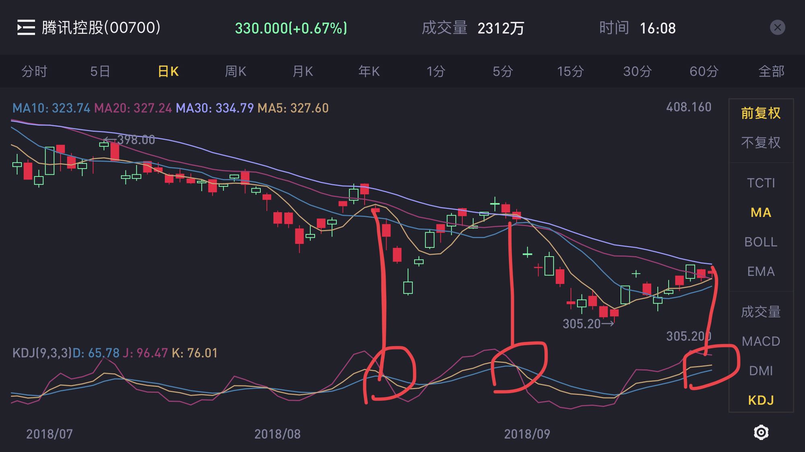Switch to 5日 chart tab

(x=100, y=72)
